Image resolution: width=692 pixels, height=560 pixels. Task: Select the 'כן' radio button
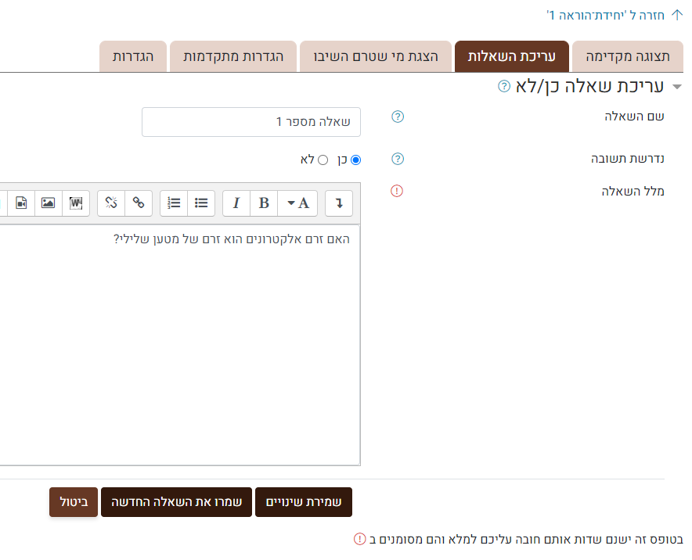pos(356,160)
